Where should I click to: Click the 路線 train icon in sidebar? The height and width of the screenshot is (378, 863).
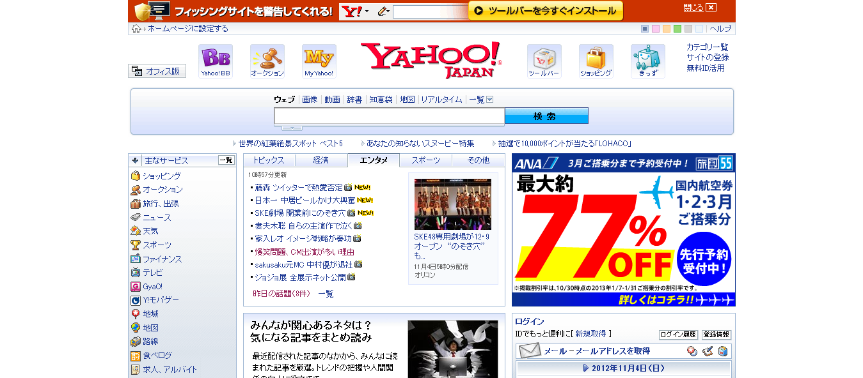point(136,342)
